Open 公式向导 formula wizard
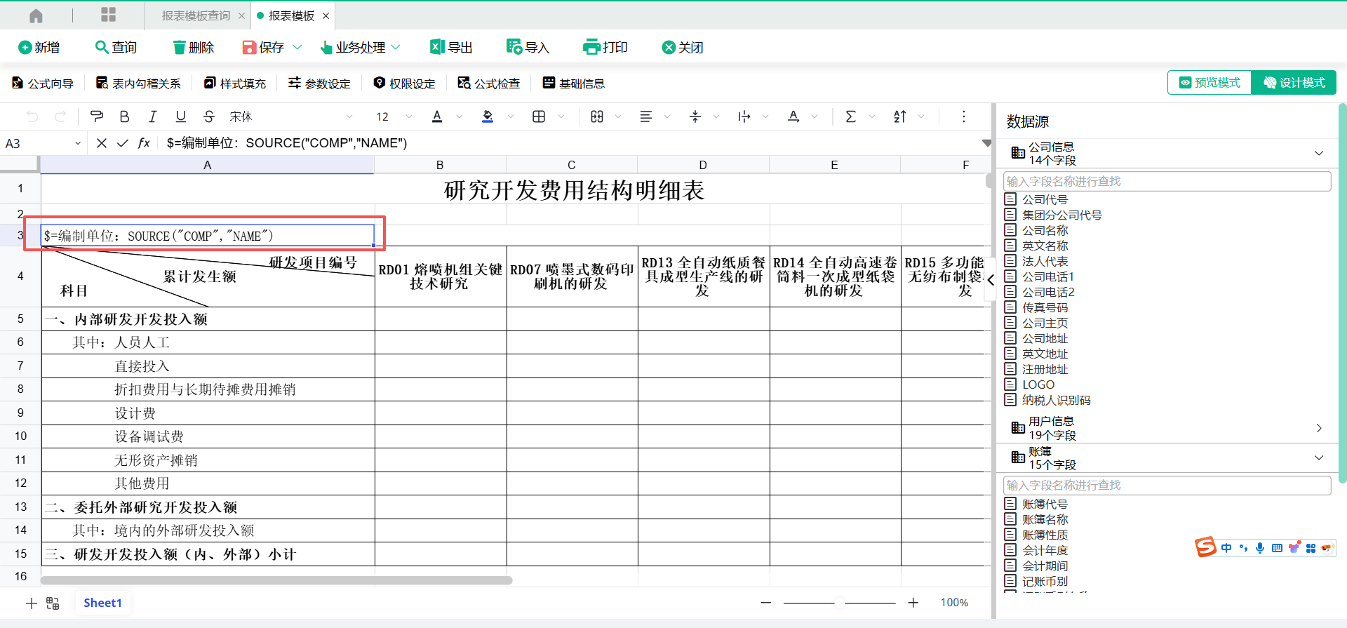This screenshot has width=1347, height=628. pos(43,83)
